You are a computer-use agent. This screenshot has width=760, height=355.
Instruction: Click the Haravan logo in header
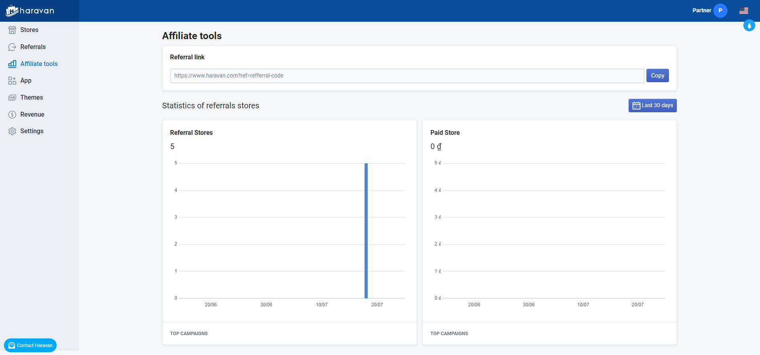pos(30,11)
